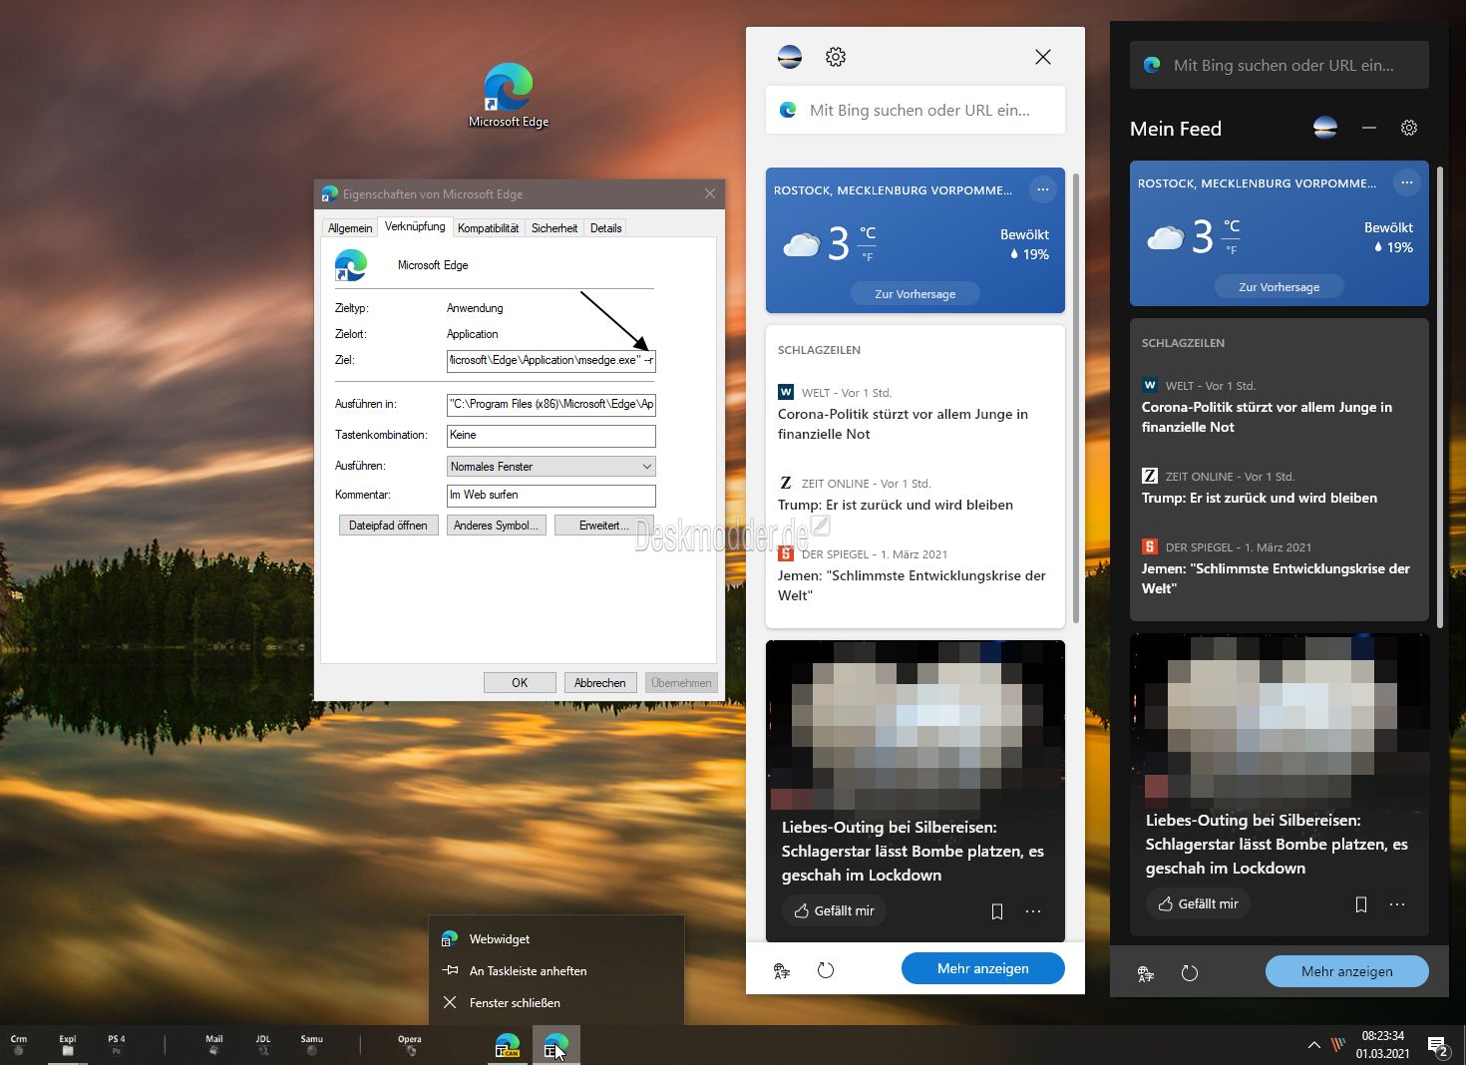Open ZEIT ONLINE Trump headline, dark widget
The height and width of the screenshot is (1065, 1466).
(x=1260, y=498)
